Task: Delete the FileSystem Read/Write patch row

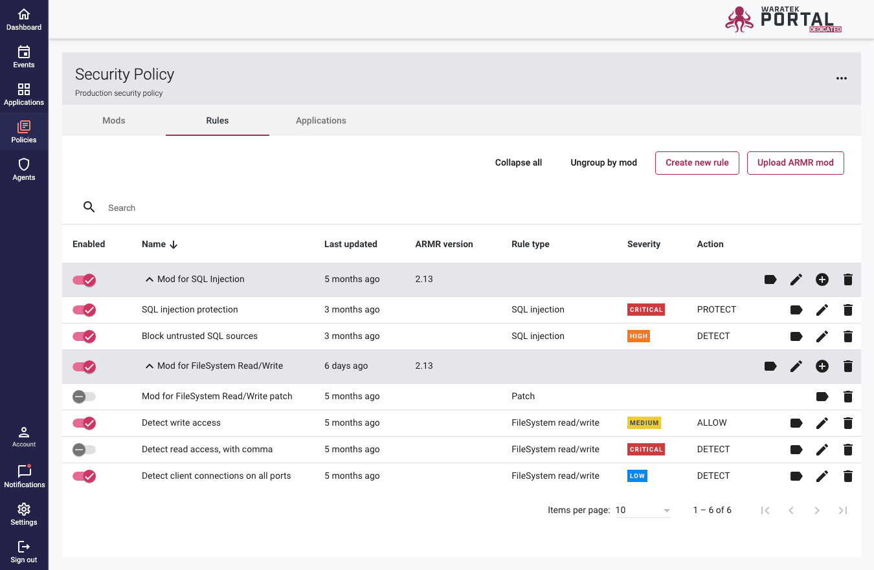Action: pyautogui.click(x=848, y=397)
